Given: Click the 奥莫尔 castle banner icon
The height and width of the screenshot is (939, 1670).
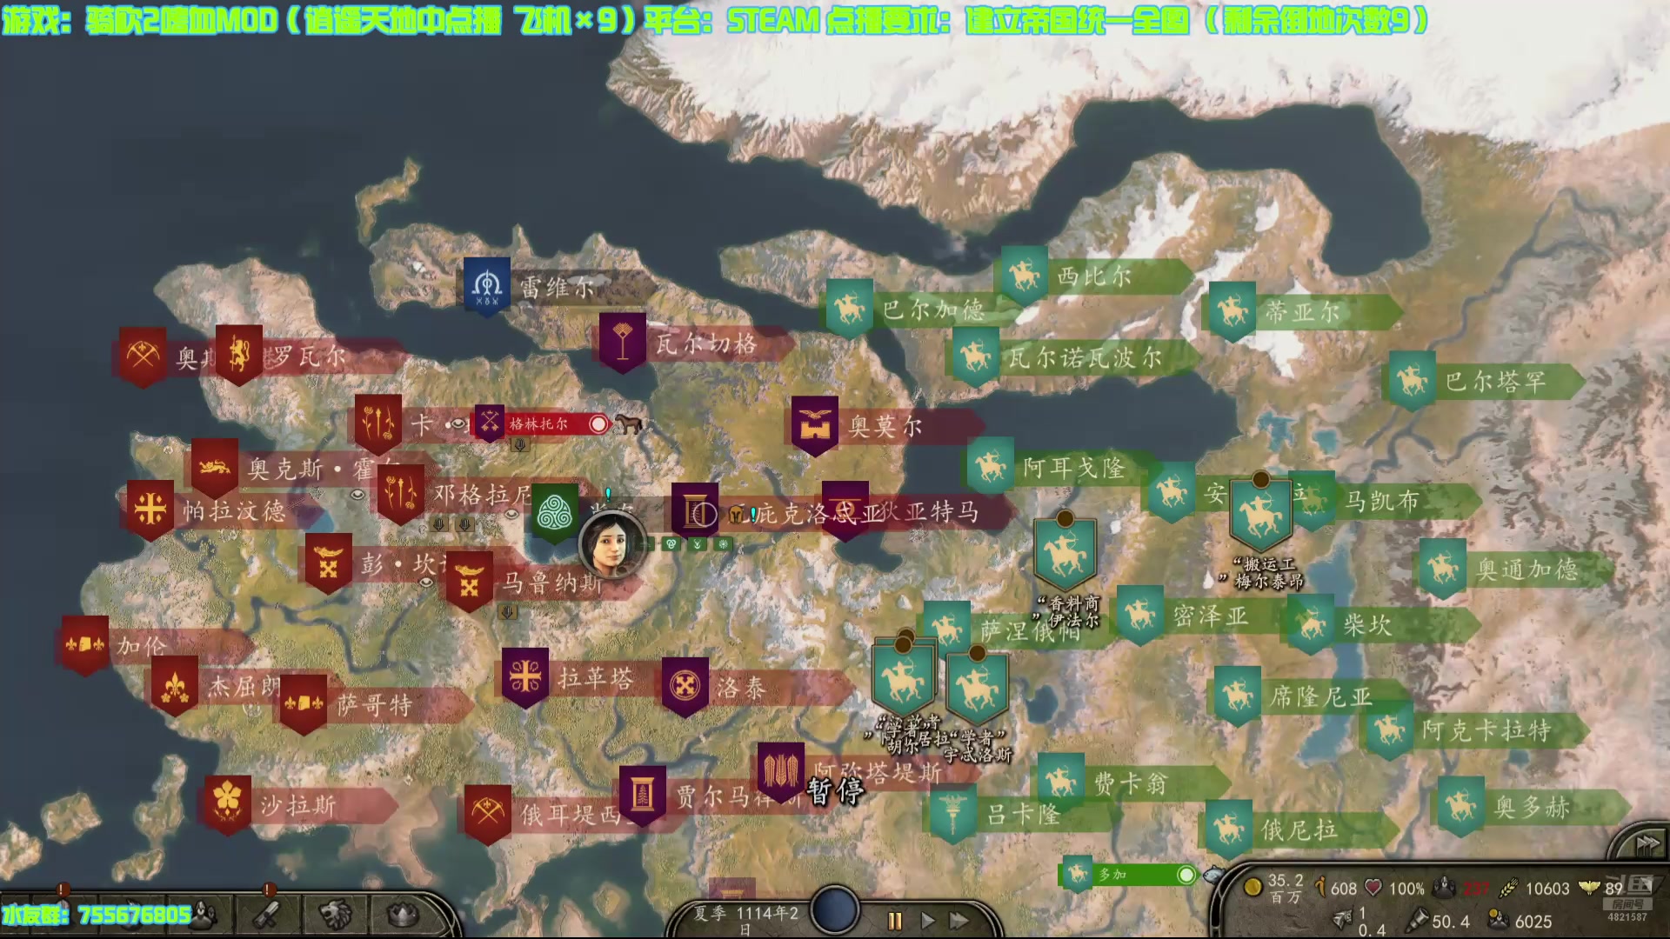Looking at the screenshot, I should pyautogui.click(x=815, y=426).
